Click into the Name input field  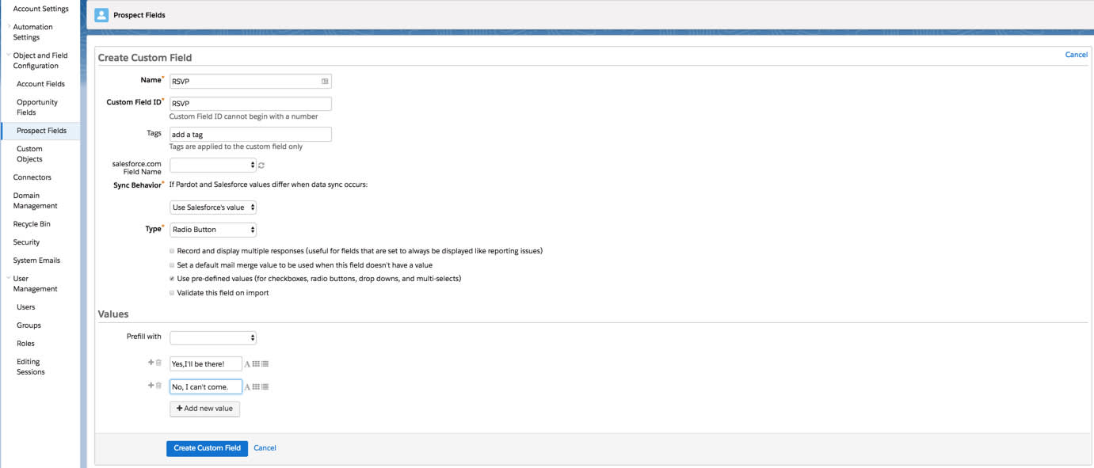coord(250,82)
